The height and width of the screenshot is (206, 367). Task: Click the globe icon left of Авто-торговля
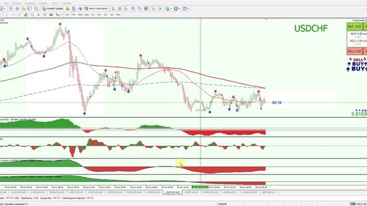[x=80, y=9]
